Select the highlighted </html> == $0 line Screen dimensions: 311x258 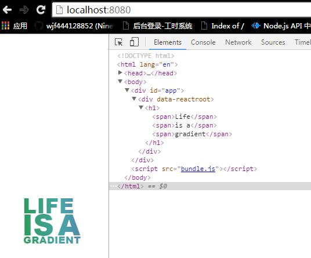[210, 186]
